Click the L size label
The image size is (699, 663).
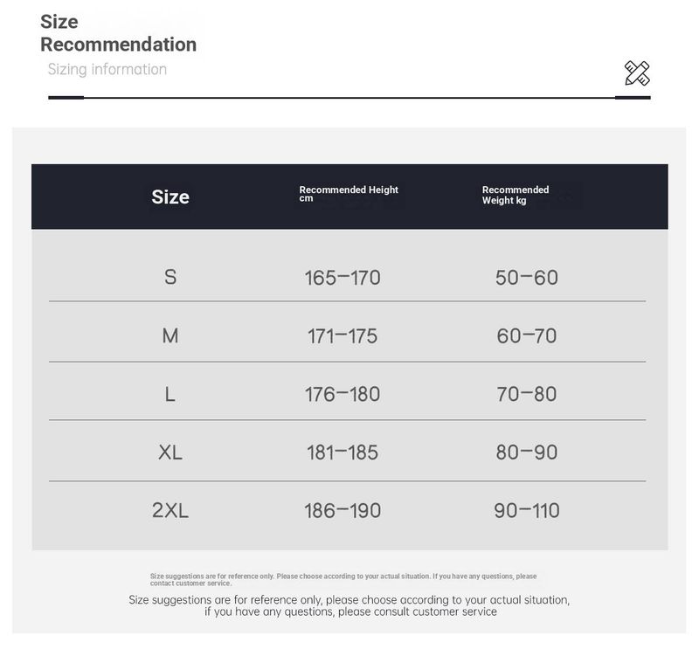[x=170, y=394]
